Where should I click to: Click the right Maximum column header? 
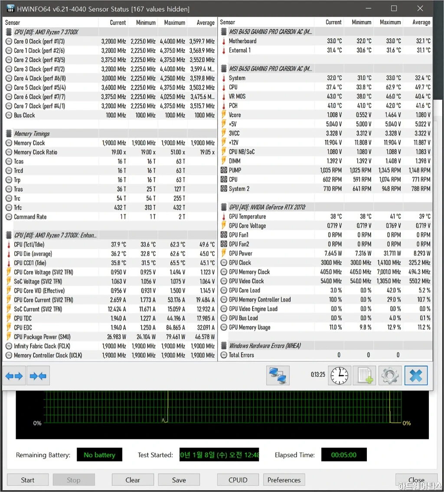(x=388, y=22)
